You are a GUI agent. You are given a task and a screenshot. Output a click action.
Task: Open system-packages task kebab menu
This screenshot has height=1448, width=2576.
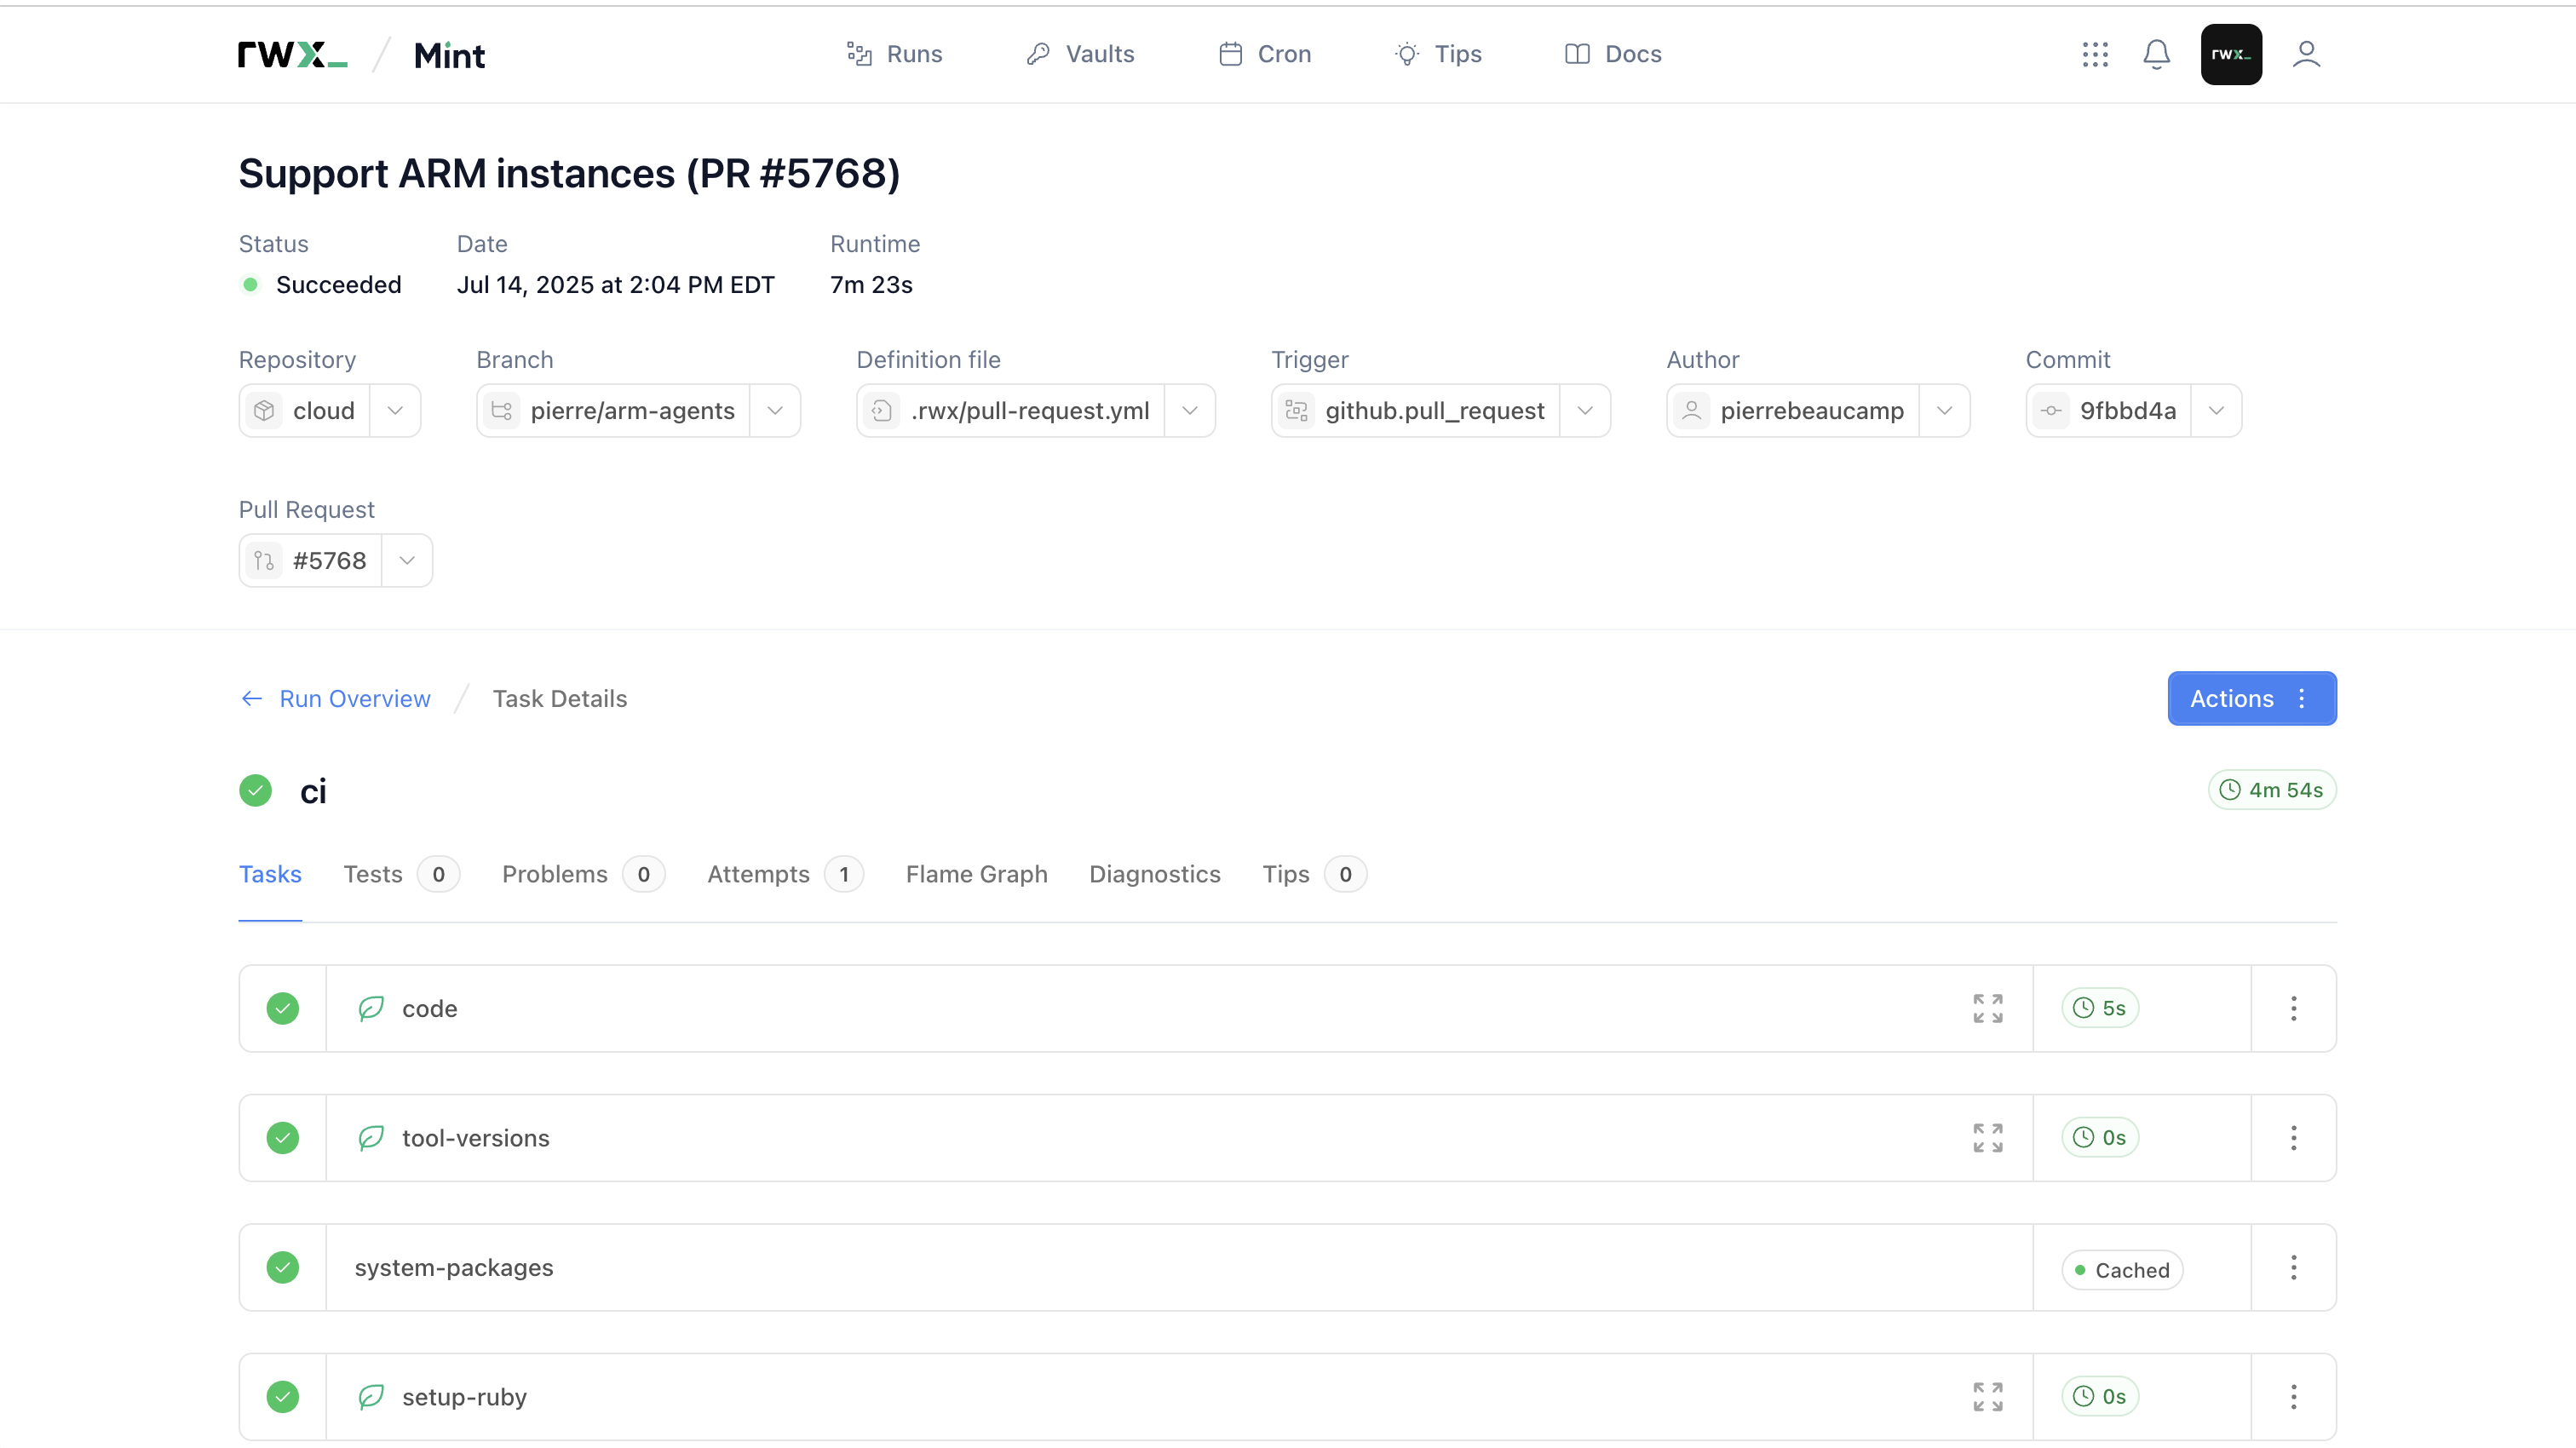(2293, 1267)
